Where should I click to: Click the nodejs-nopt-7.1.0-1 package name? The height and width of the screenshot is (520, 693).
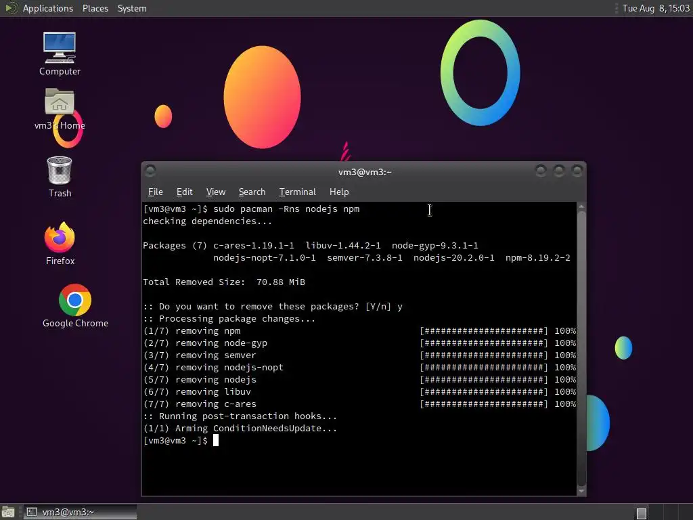click(x=265, y=258)
